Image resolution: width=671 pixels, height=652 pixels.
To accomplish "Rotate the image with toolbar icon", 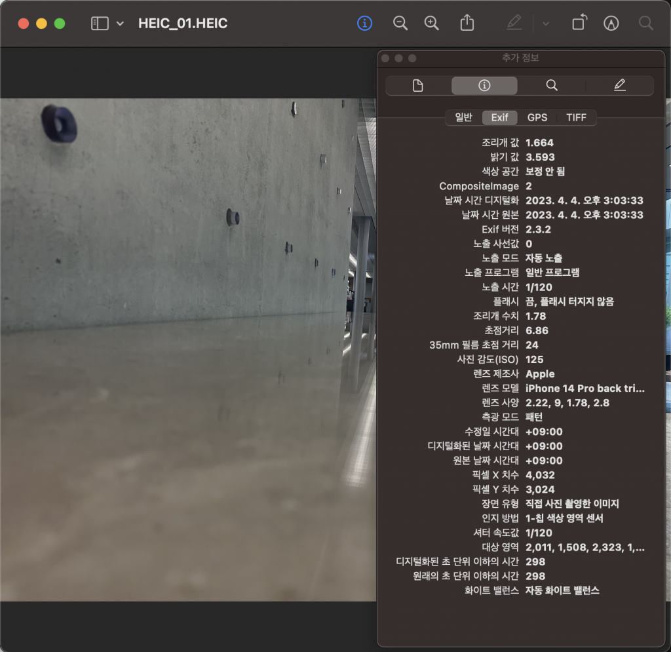I will tap(579, 23).
